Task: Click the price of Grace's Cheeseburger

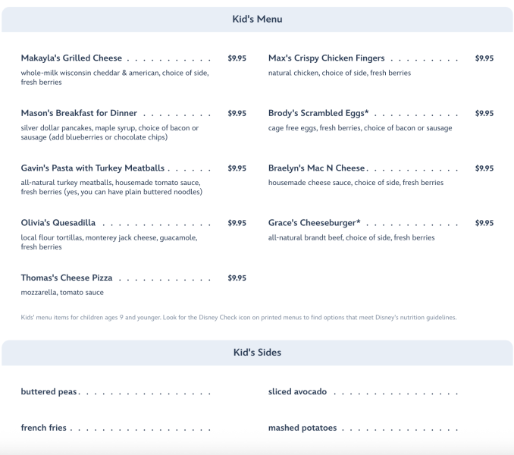Action: point(484,223)
